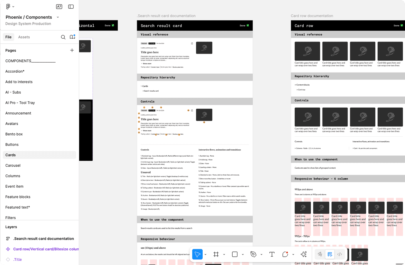Toggle Done checkbox on the horizontal frame header

click(113, 25)
